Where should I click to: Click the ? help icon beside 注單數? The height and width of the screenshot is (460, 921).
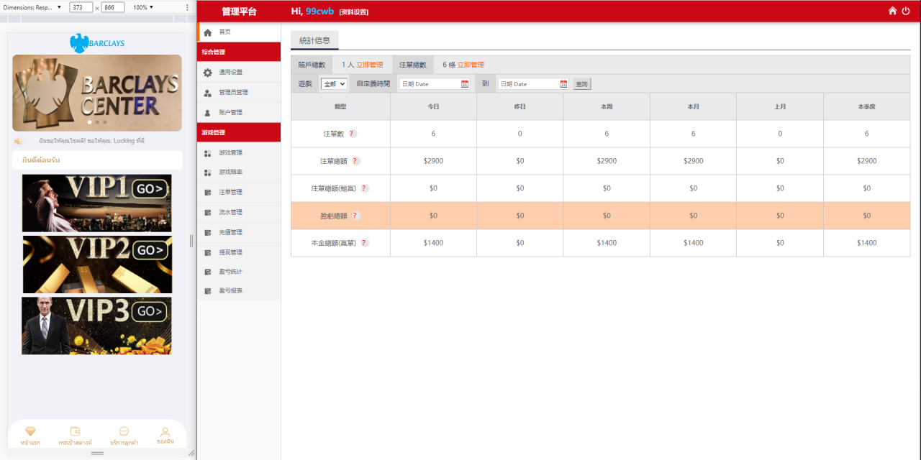[353, 134]
